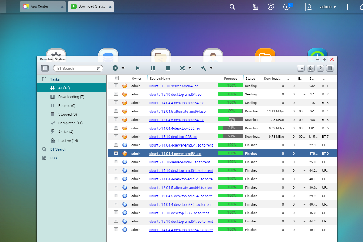The width and height of the screenshot is (363, 242).
Task: Click in the BT Search input field
Action: click(x=75, y=68)
